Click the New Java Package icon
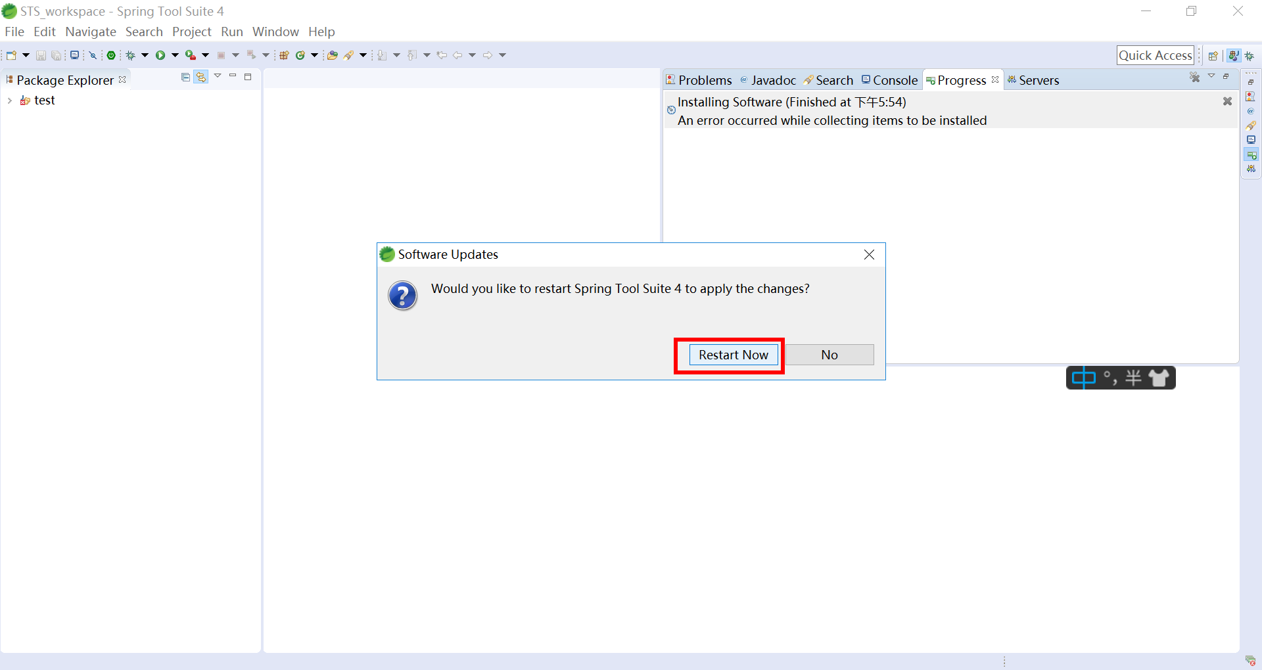Screen dimensions: 1262x670 point(284,55)
